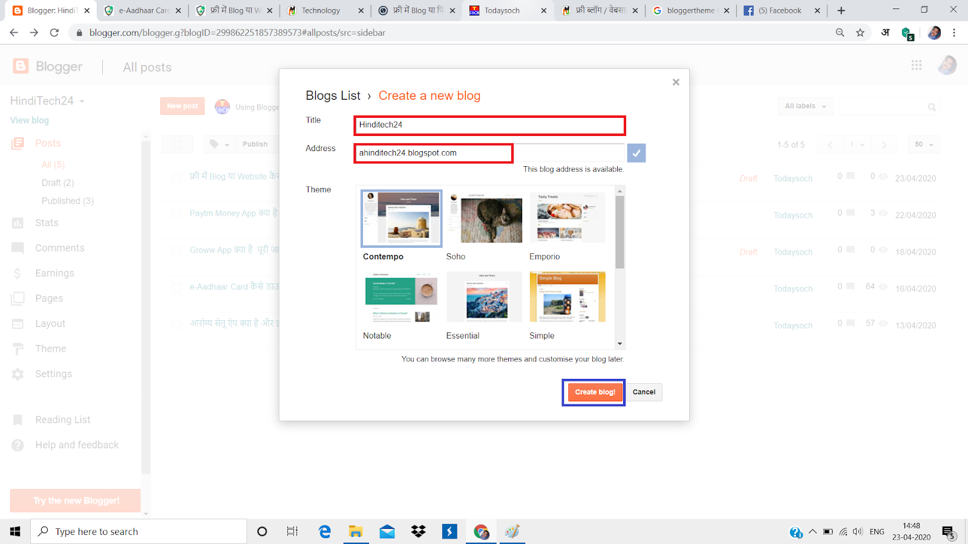Open the 50 posts per page dropdown
This screenshot has height=544, width=968.
click(x=924, y=144)
